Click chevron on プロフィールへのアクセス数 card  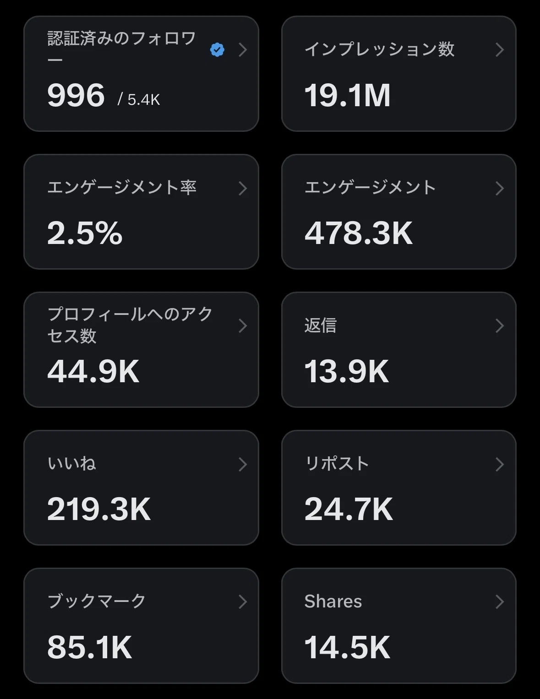(x=243, y=326)
